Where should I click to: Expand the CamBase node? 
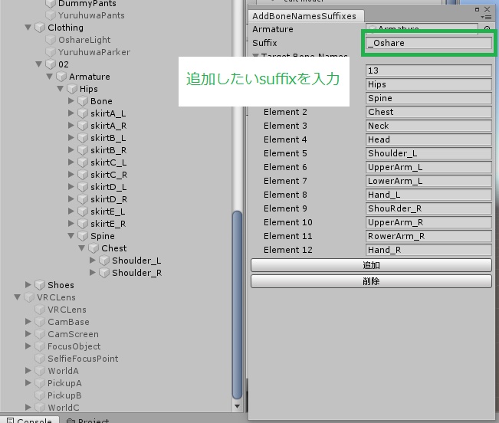pos(28,322)
